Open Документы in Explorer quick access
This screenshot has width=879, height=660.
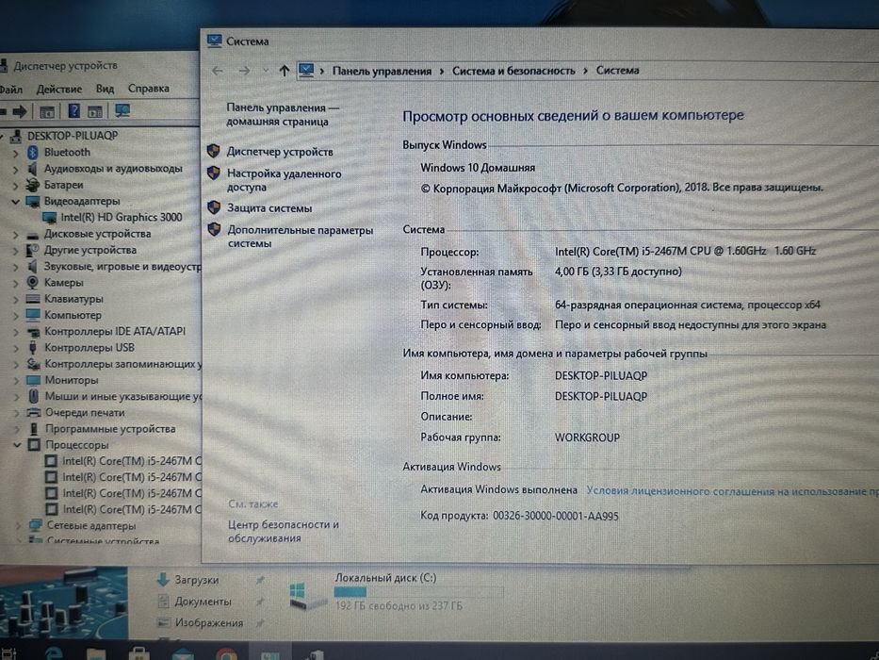[203, 602]
